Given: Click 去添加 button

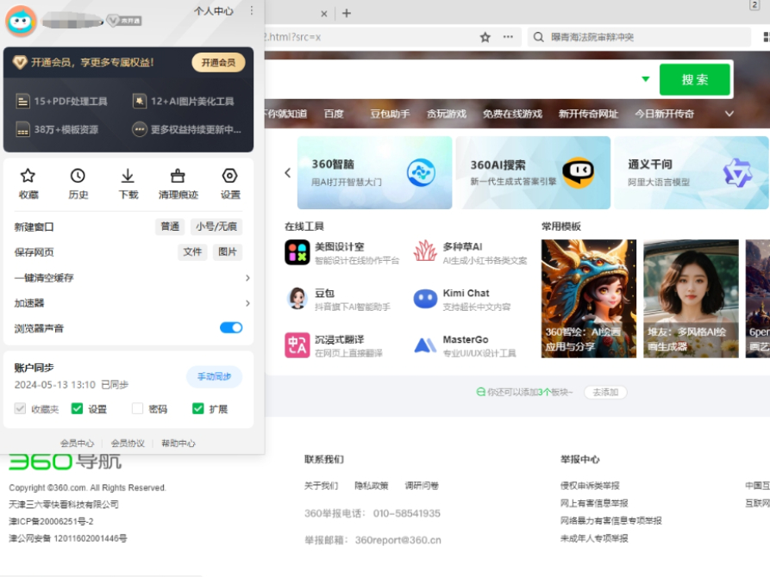Looking at the screenshot, I should (x=605, y=392).
